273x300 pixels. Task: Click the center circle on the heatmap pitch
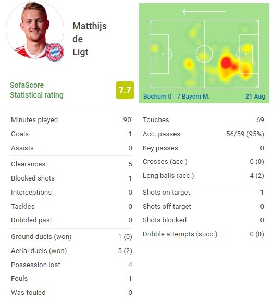(x=204, y=54)
